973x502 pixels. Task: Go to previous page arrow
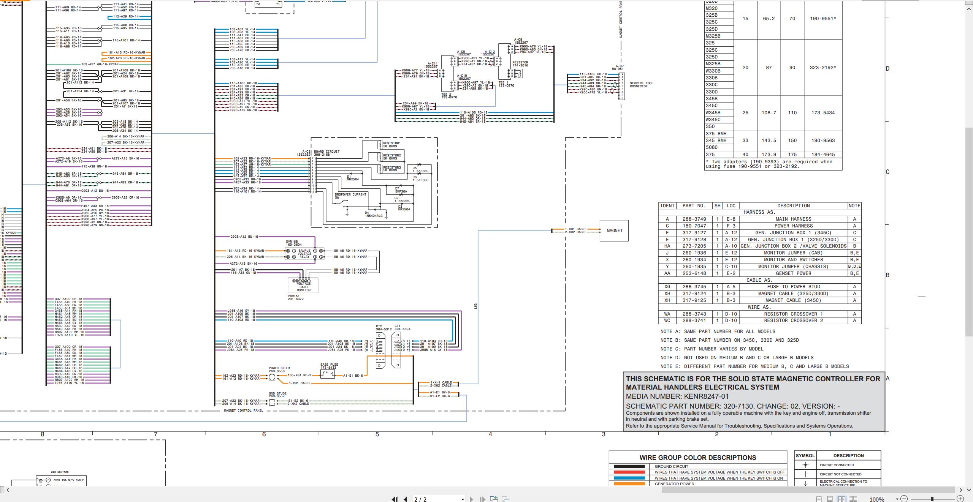[406, 499]
